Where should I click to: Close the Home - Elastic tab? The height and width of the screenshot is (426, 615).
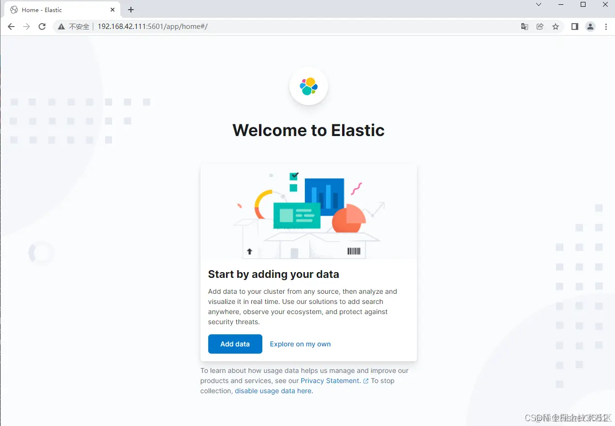click(112, 10)
